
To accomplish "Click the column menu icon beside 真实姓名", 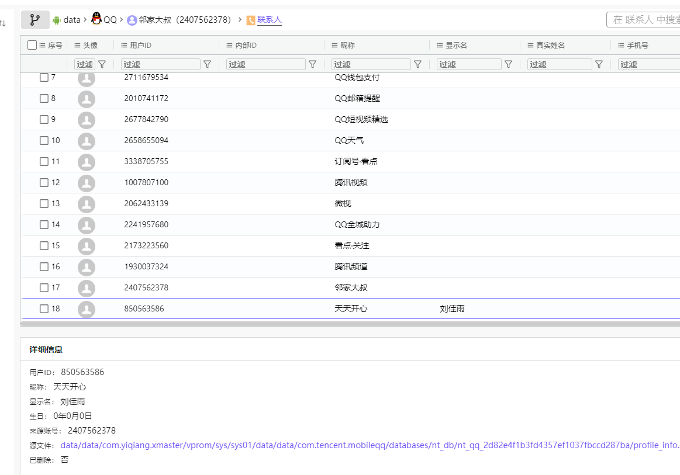I will (x=530, y=45).
